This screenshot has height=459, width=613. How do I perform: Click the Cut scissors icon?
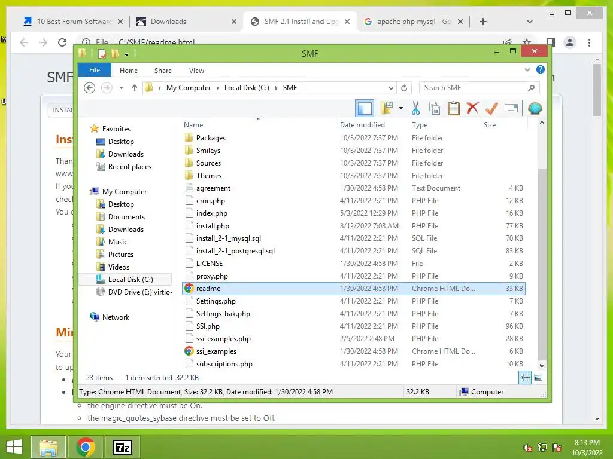pyautogui.click(x=415, y=109)
